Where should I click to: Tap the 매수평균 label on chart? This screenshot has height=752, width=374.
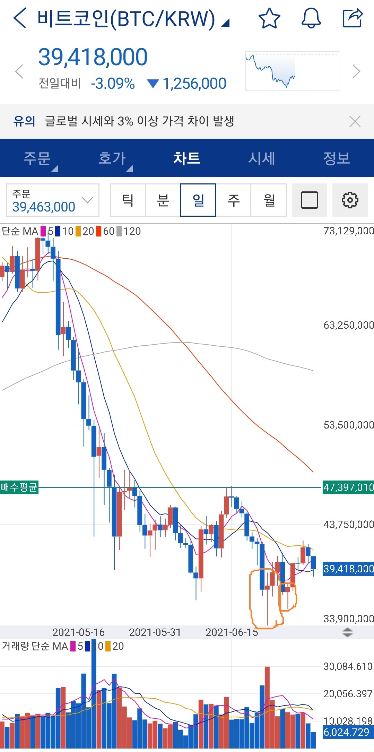[19, 487]
